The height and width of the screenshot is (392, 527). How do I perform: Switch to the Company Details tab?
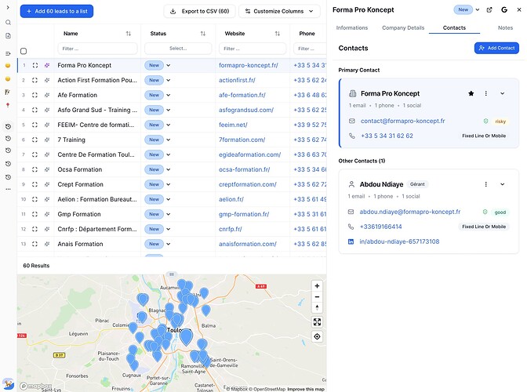pos(403,28)
